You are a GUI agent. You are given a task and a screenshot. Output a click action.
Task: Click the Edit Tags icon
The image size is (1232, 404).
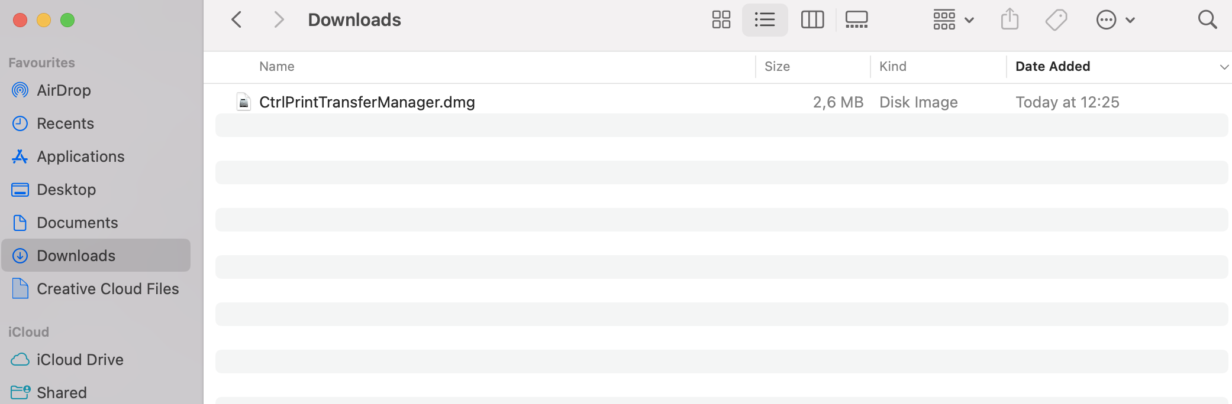1056,19
